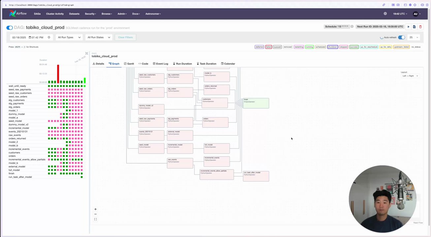
Task: Filter by the success status badge
Action: [354, 47]
